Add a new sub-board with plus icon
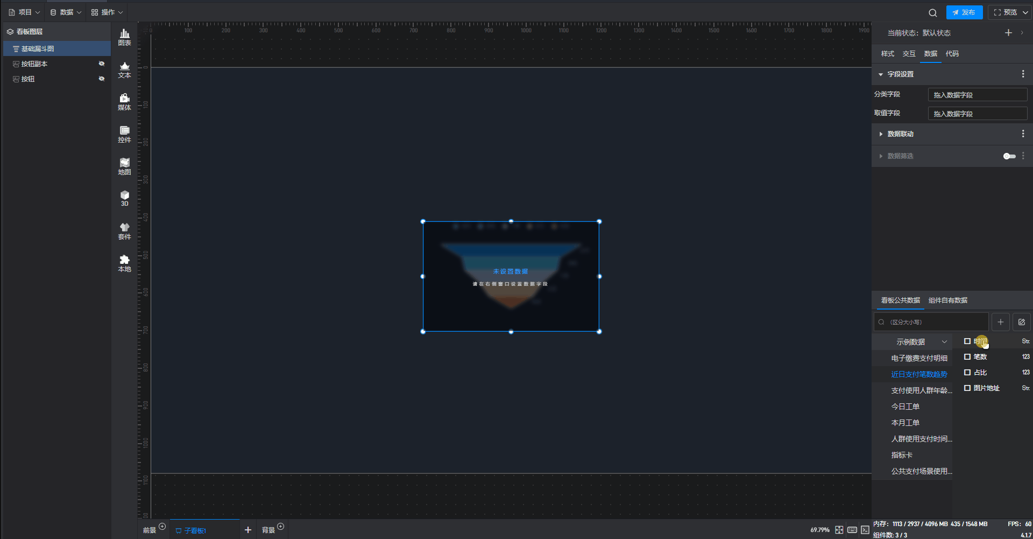Image resolution: width=1033 pixels, height=539 pixels. tap(248, 530)
